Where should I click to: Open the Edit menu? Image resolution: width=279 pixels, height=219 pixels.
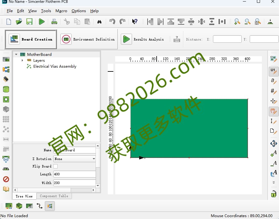click(x=21, y=11)
